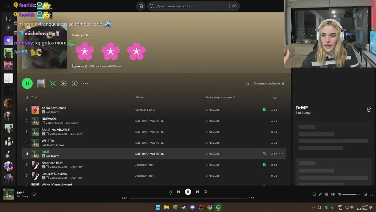
Task: Open DeBÍ TiRAR MáS FOToS album in DtMF row
Action: point(149,154)
